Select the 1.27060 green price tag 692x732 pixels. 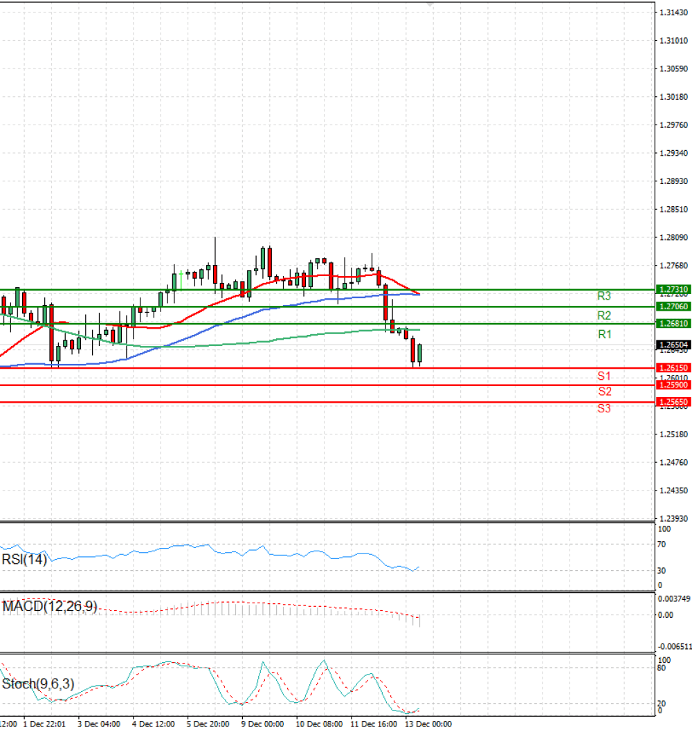673,306
